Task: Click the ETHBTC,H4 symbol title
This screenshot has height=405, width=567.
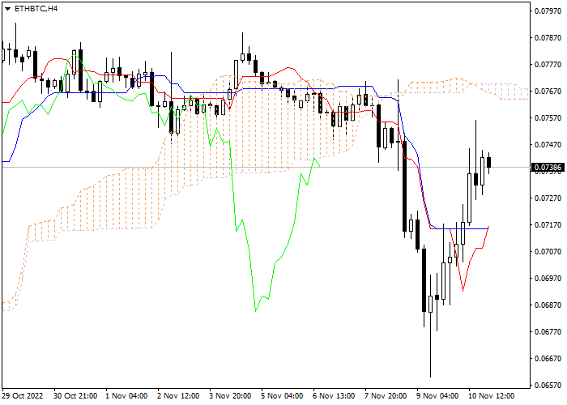Action: [x=36, y=9]
